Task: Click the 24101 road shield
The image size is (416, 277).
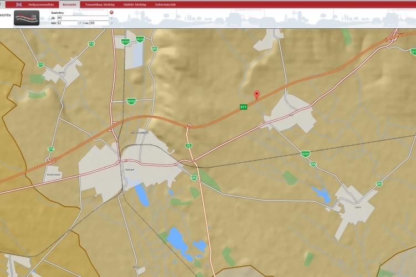Action: [x=125, y=41]
